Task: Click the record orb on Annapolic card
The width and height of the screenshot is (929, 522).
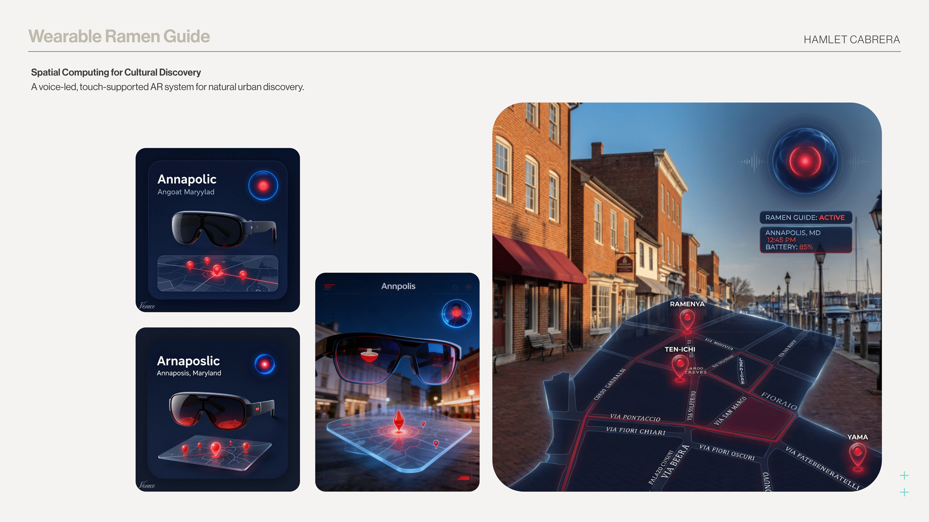Action: coord(263,186)
